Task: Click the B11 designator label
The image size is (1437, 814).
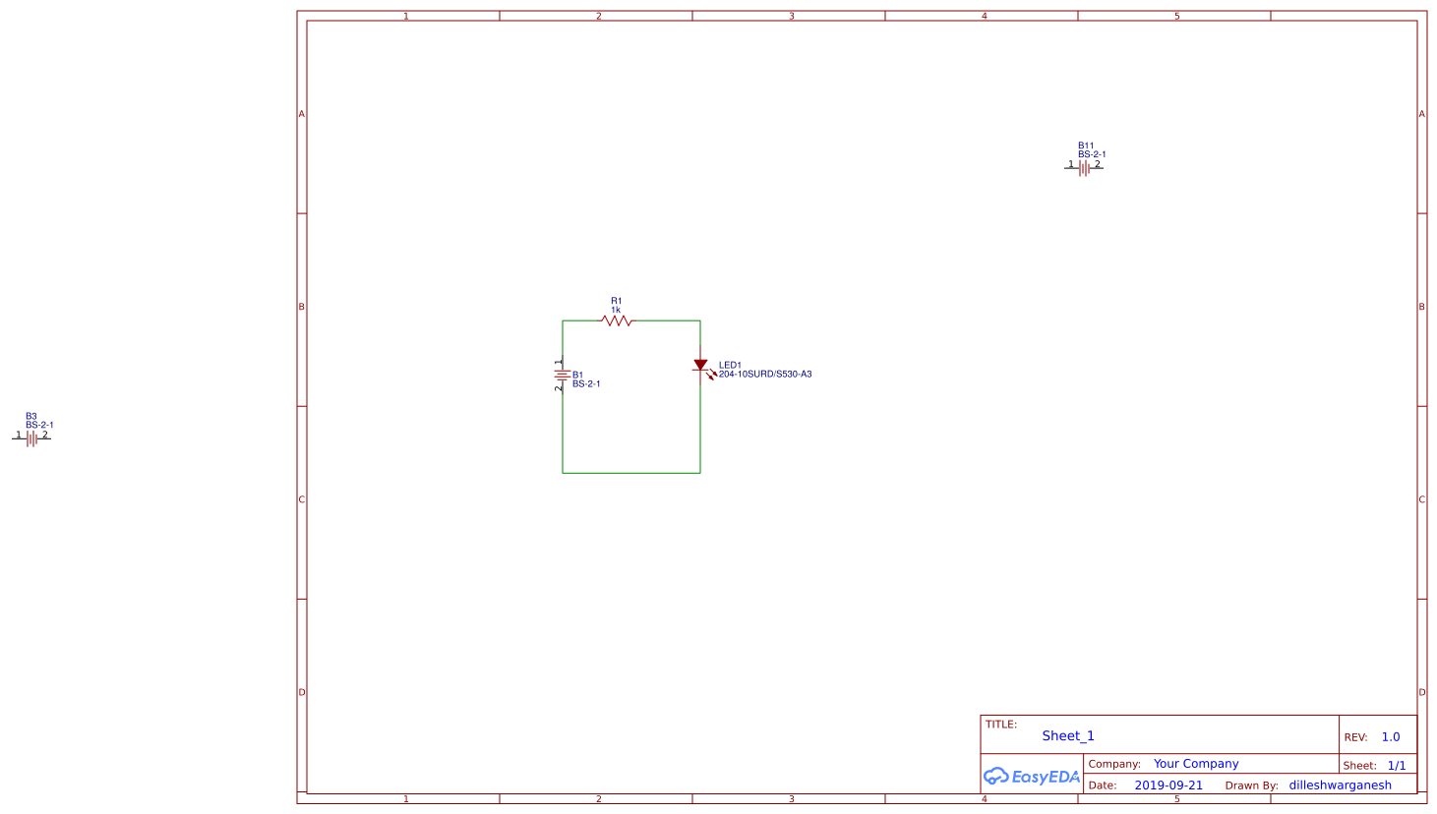Action: [1086, 145]
